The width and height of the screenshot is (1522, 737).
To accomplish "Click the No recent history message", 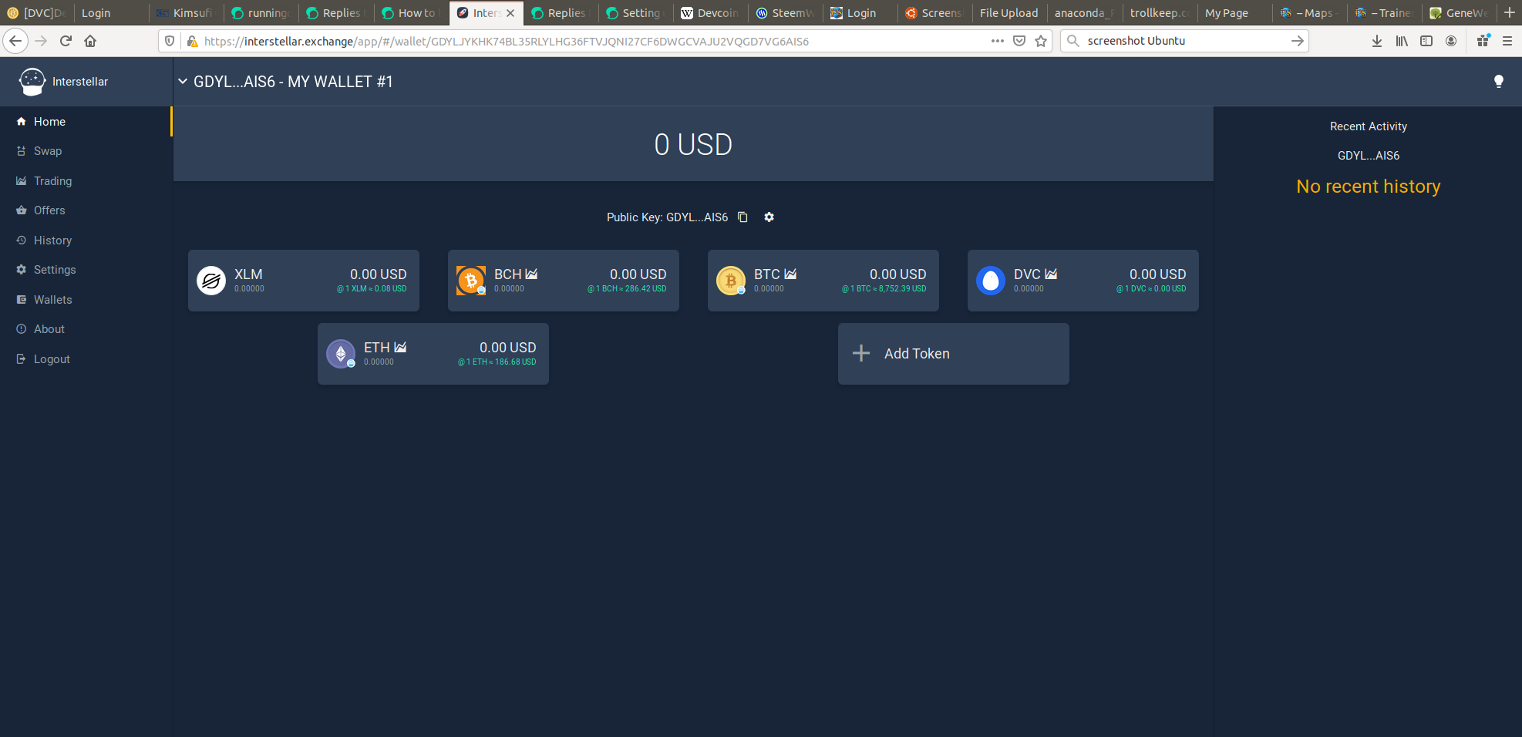I will tap(1368, 187).
